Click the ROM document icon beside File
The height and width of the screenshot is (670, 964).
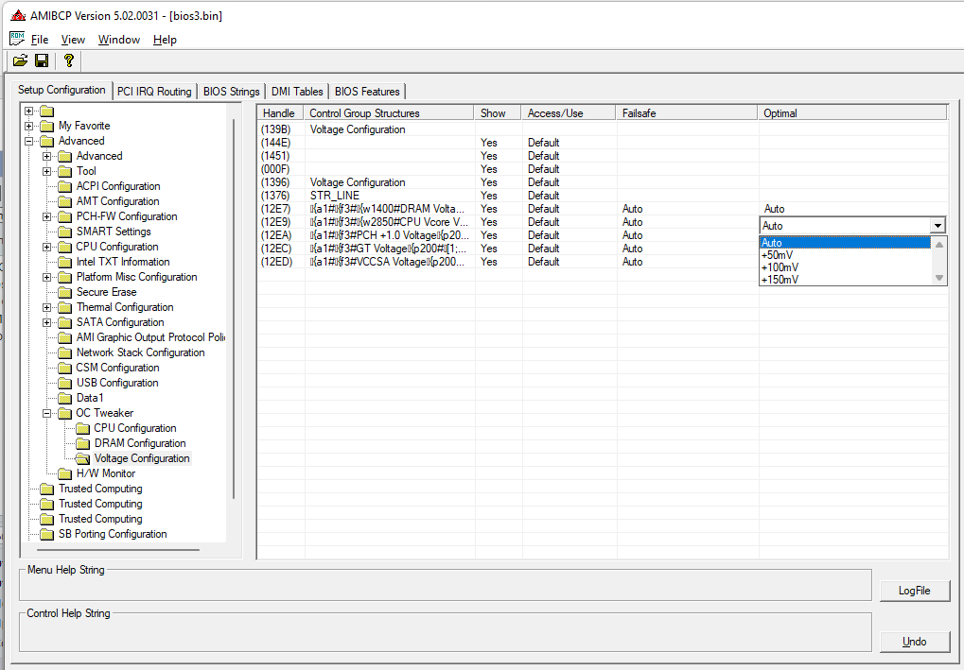pos(17,39)
